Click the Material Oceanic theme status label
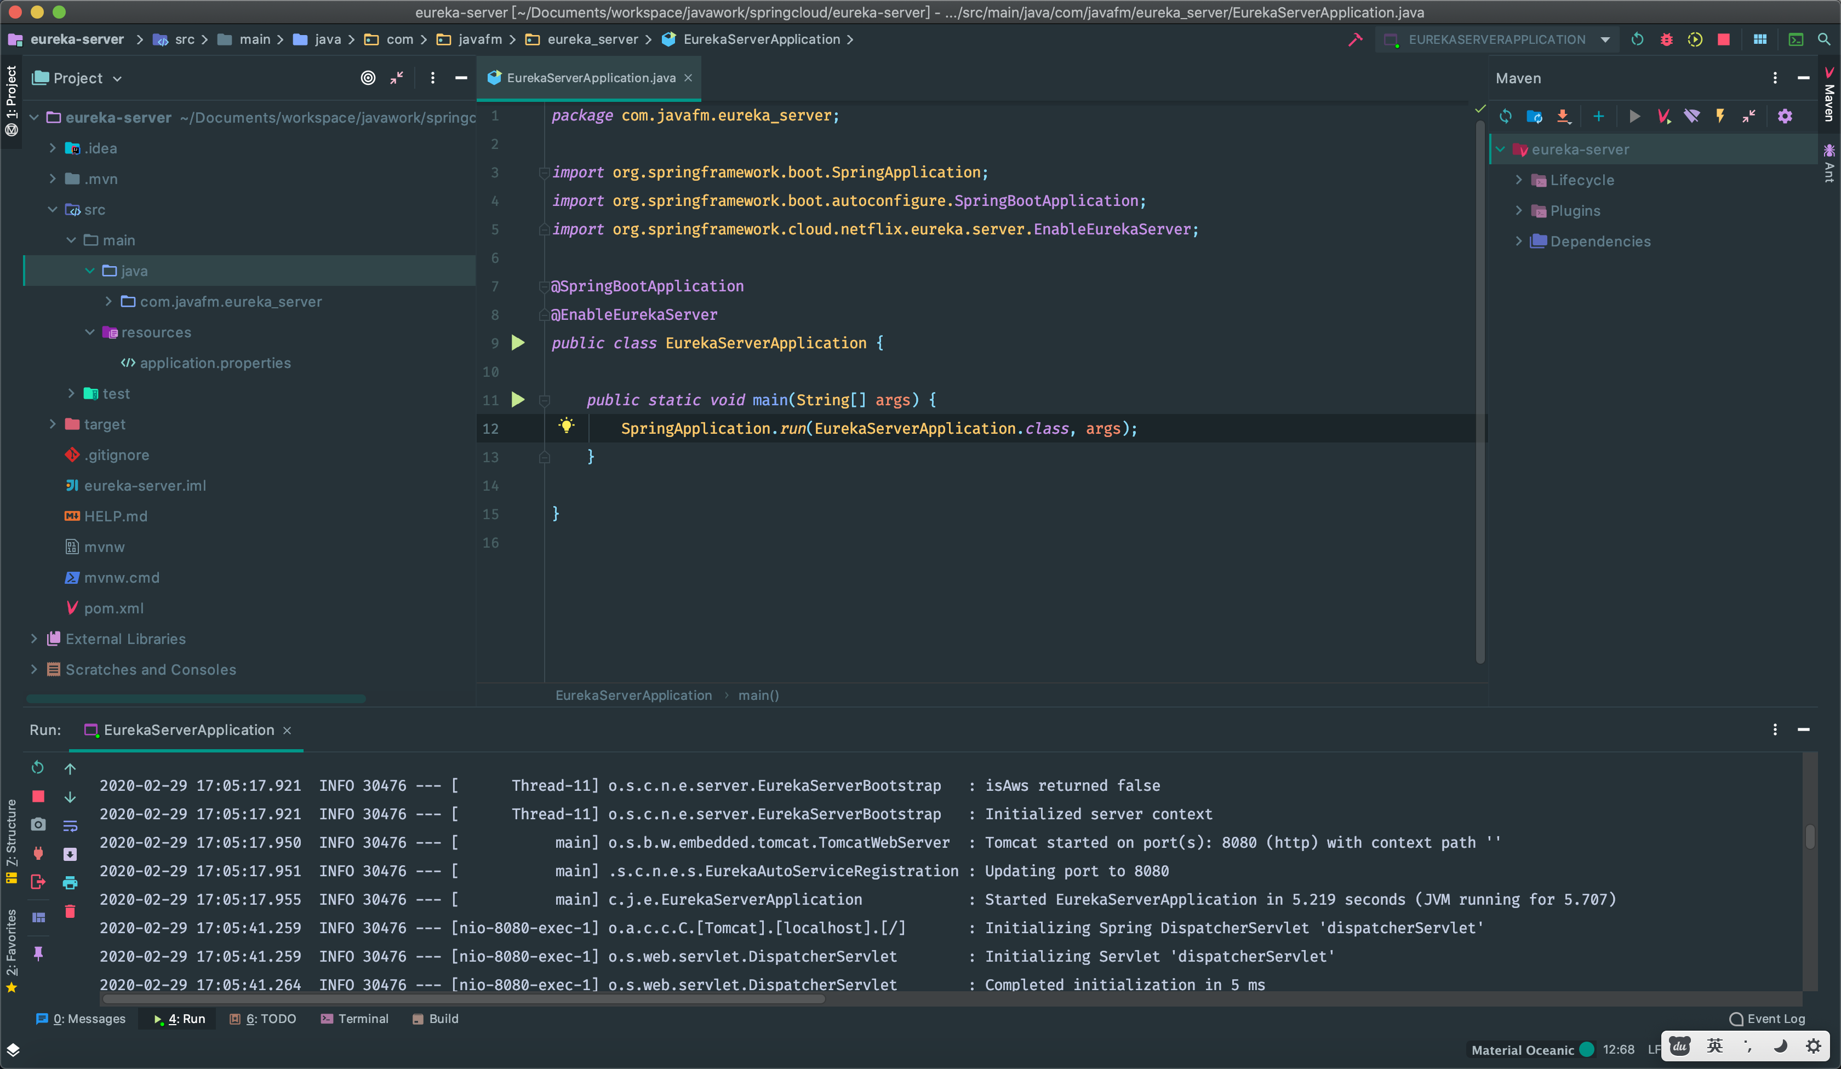The height and width of the screenshot is (1069, 1841). pyautogui.click(x=1523, y=1049)
